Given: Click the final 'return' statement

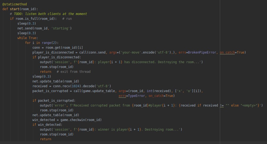Looking at the screenshot, I should tap(46, 139).
